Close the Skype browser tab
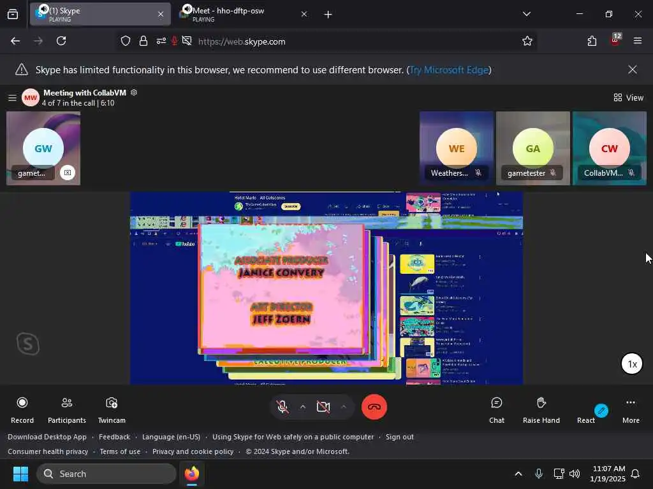The image size is (653, 489). coord(161,14)
